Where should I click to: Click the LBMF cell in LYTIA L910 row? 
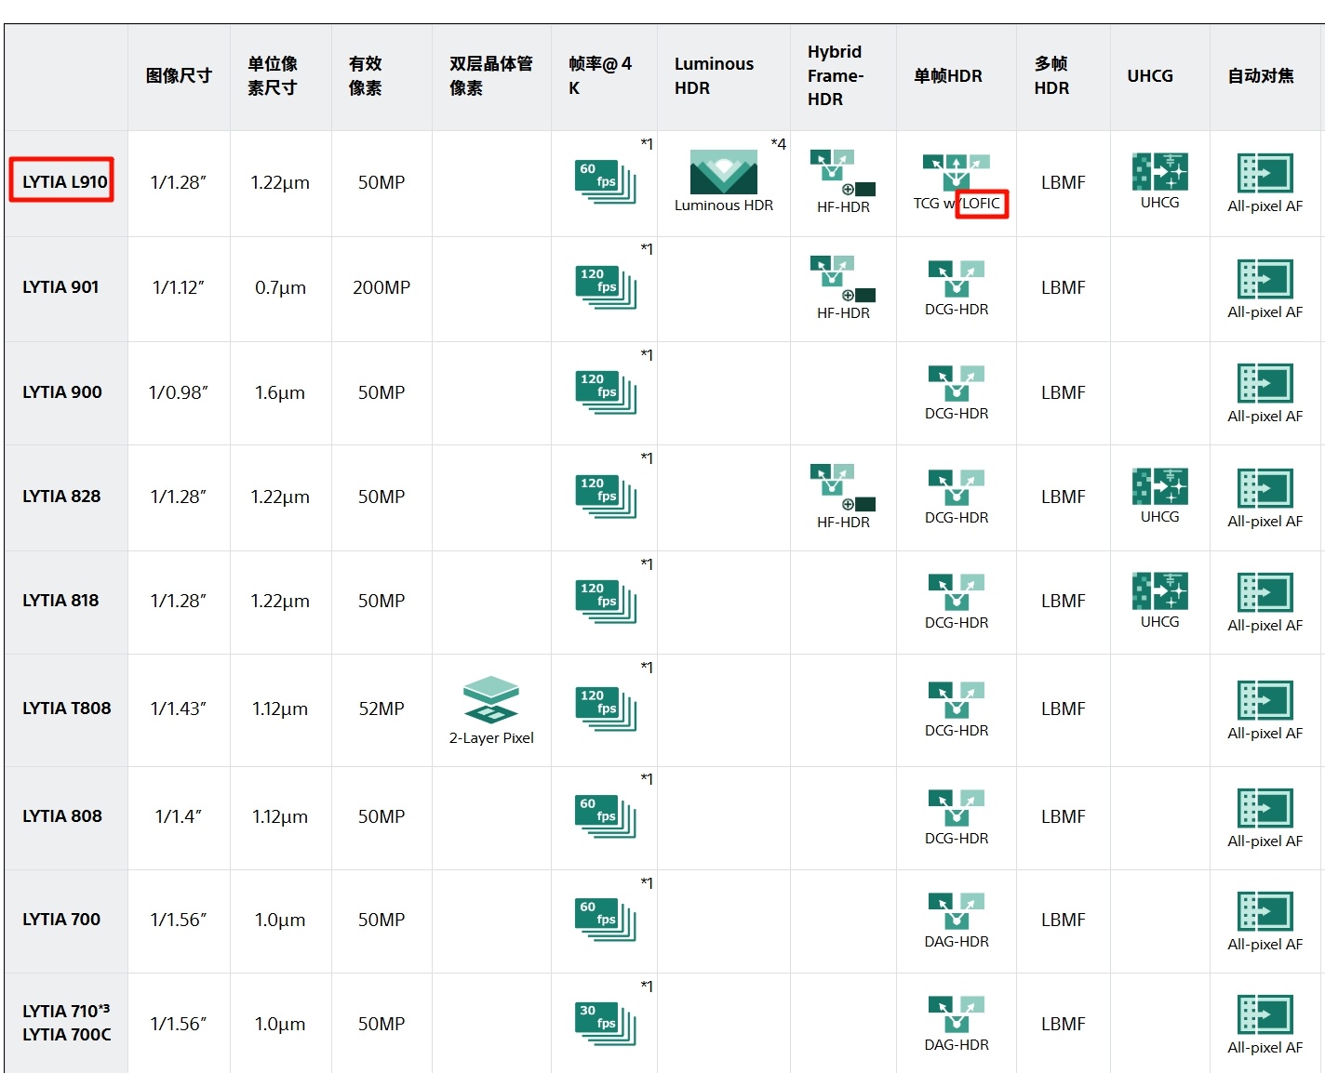click(1064, 183)
